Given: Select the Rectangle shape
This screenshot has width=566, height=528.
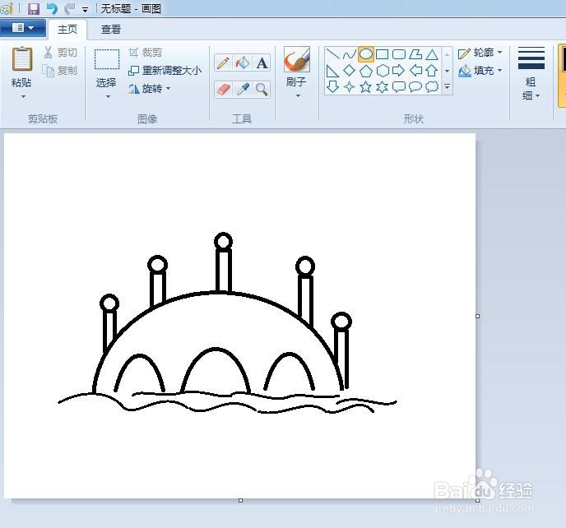Looking at the screenshot, I should pyautogui.click(x=383, y=54).
